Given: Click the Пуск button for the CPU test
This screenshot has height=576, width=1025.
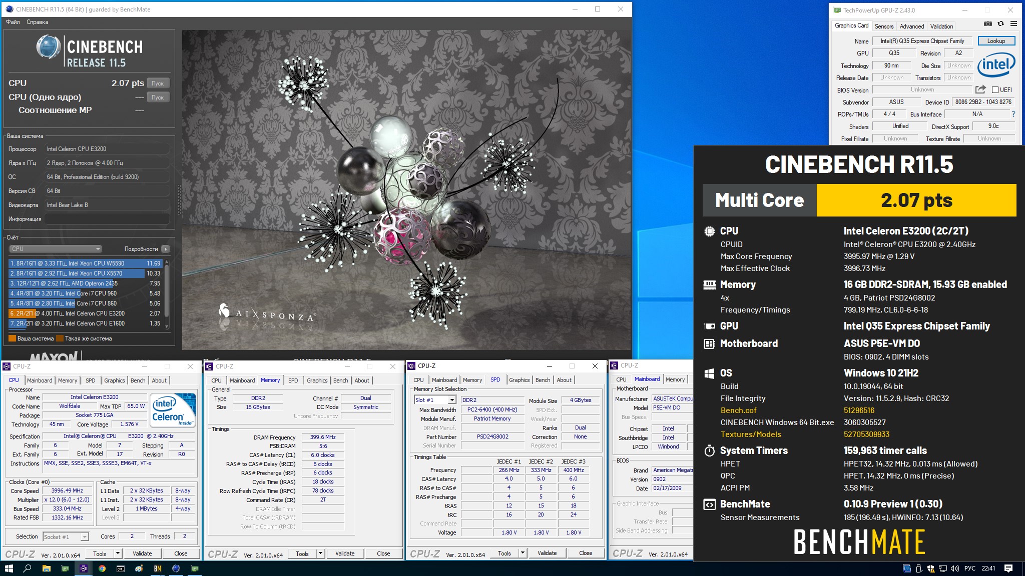Looking at the screenshot, I should 158,83.
